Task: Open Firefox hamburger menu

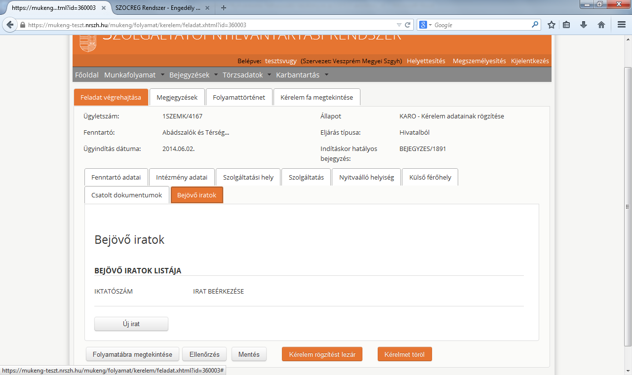Action: (x=622, y=25)
